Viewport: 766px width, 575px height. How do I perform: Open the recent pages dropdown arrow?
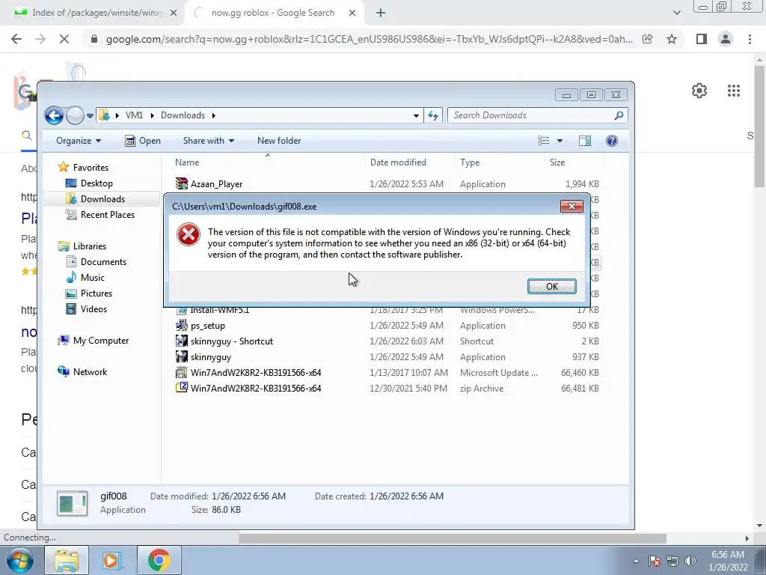pyautogui.click(x=91, y=116)
